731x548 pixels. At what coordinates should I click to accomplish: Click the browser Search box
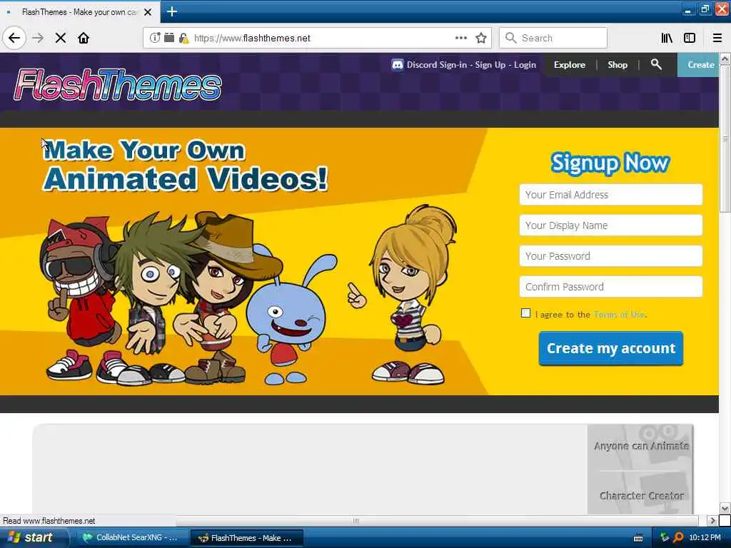553,38
